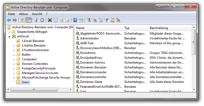Expand the Gespeicherte Abfragen tree node

(x=9, y=32)
